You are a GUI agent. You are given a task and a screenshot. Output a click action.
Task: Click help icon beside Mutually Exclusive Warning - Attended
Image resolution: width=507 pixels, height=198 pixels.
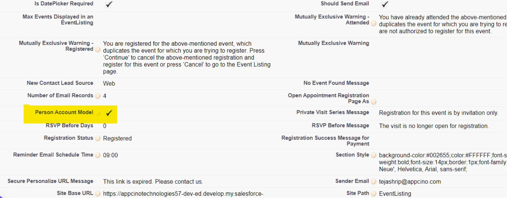coord(374,23)
